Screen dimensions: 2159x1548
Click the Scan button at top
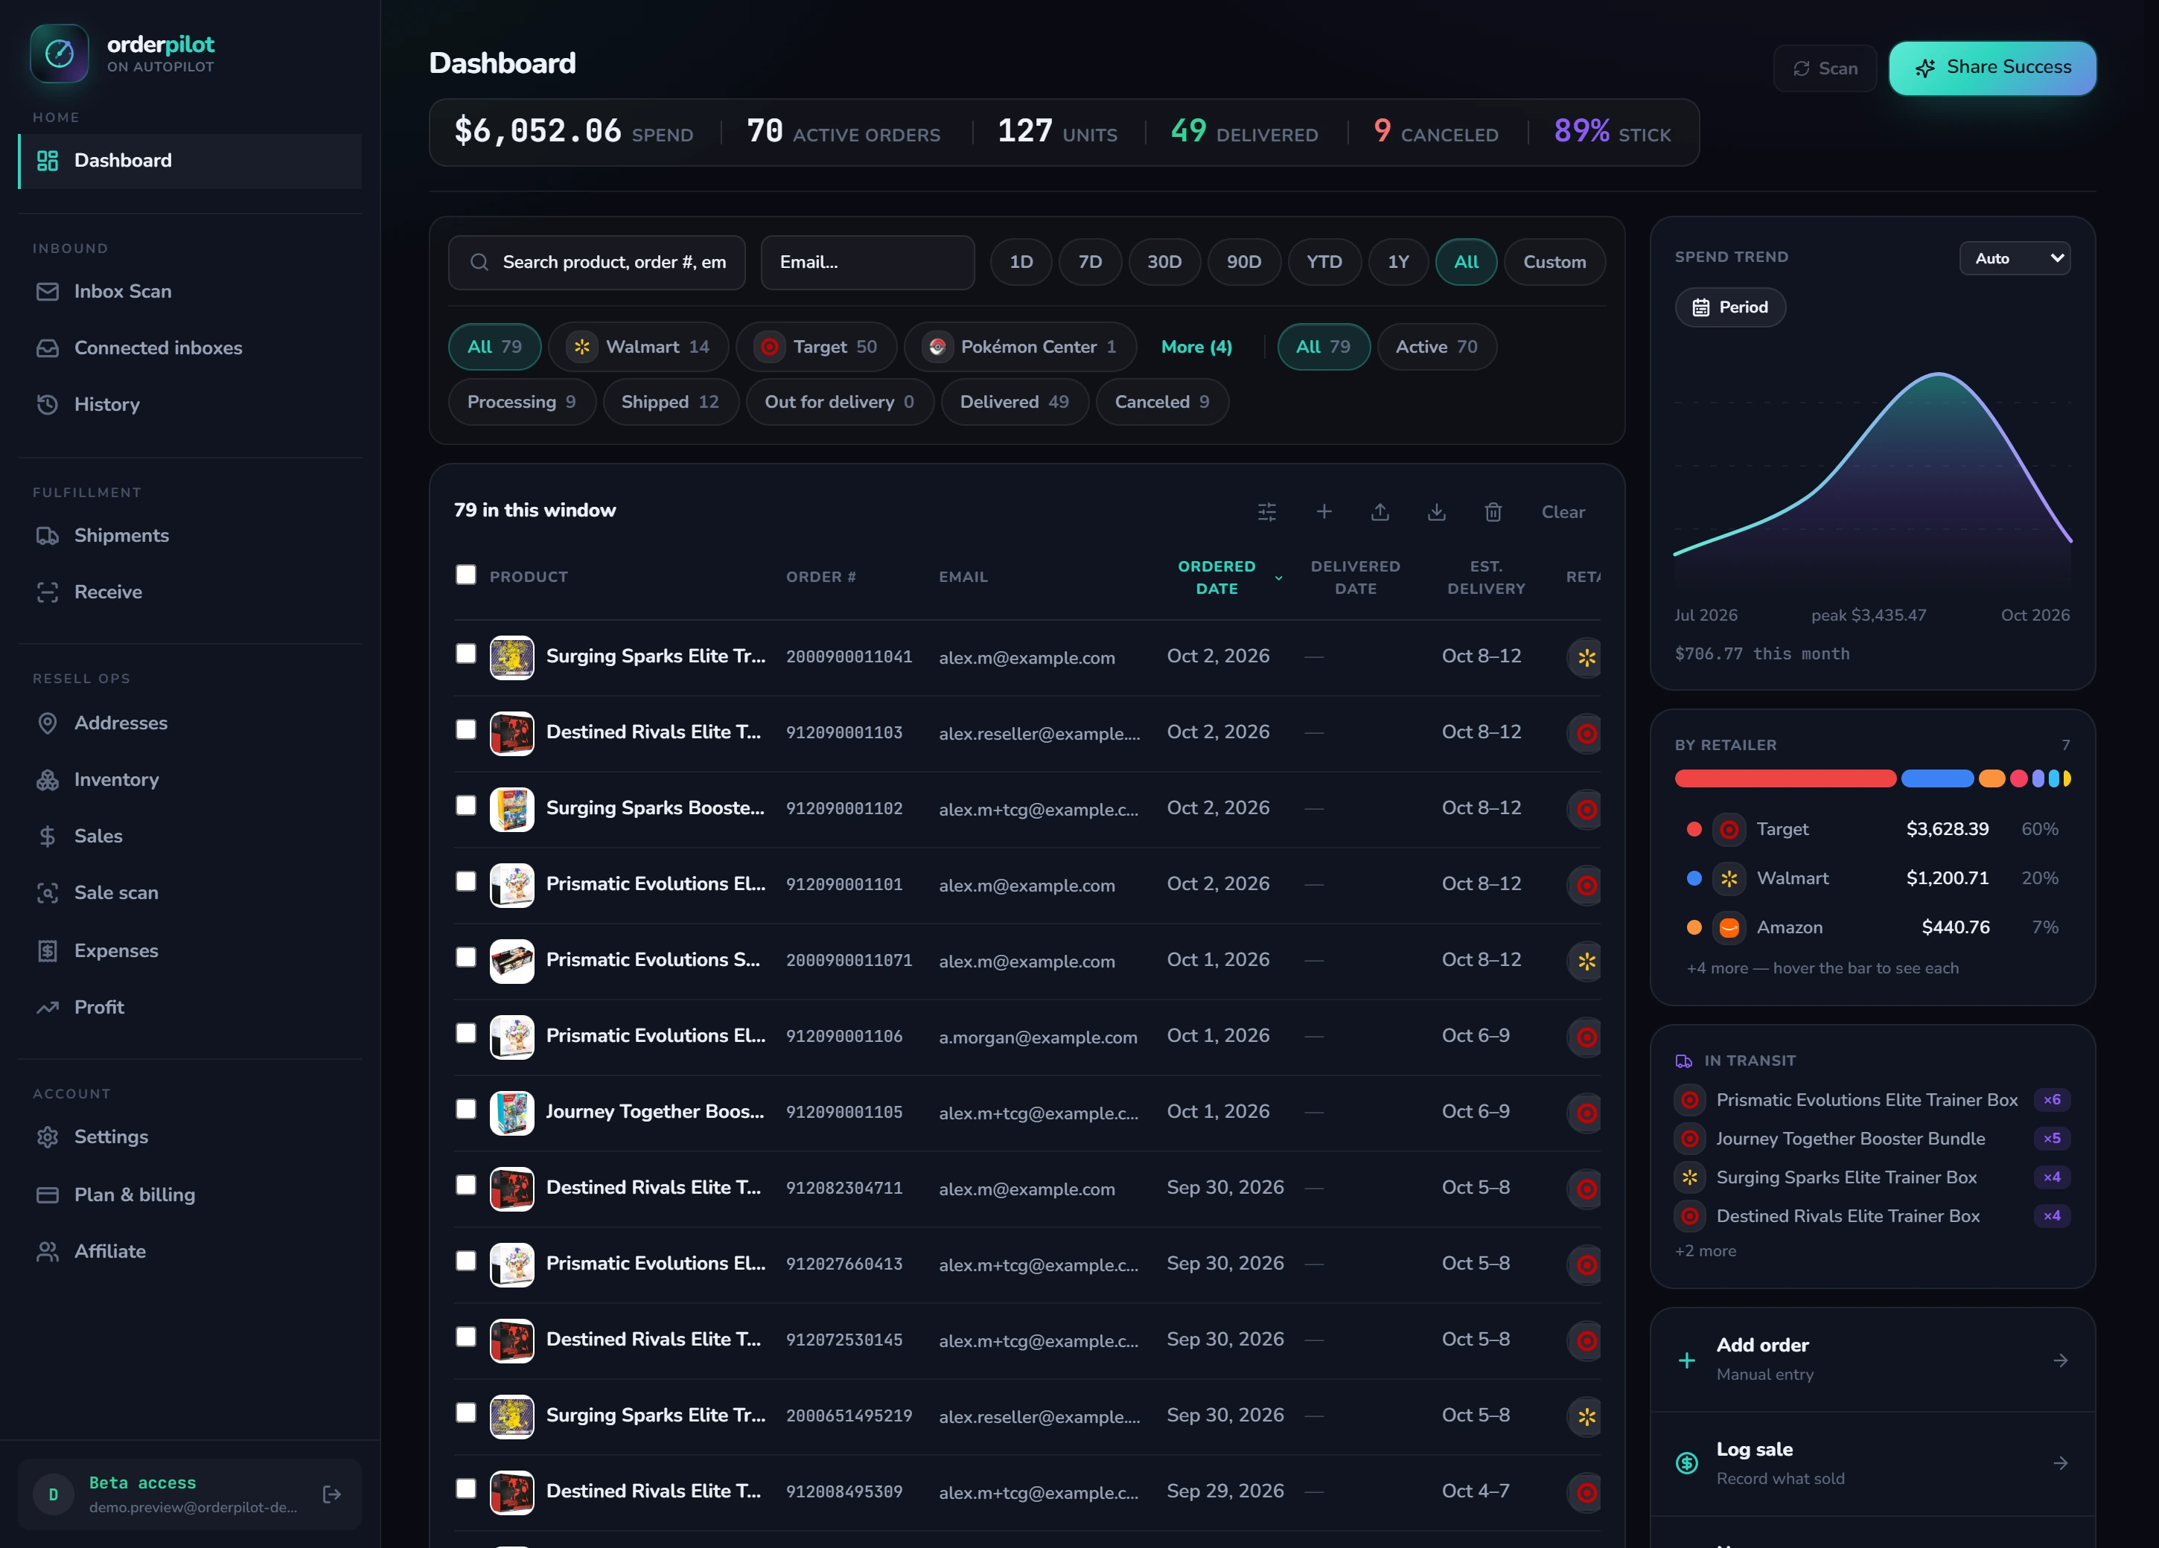[1824, 68]
